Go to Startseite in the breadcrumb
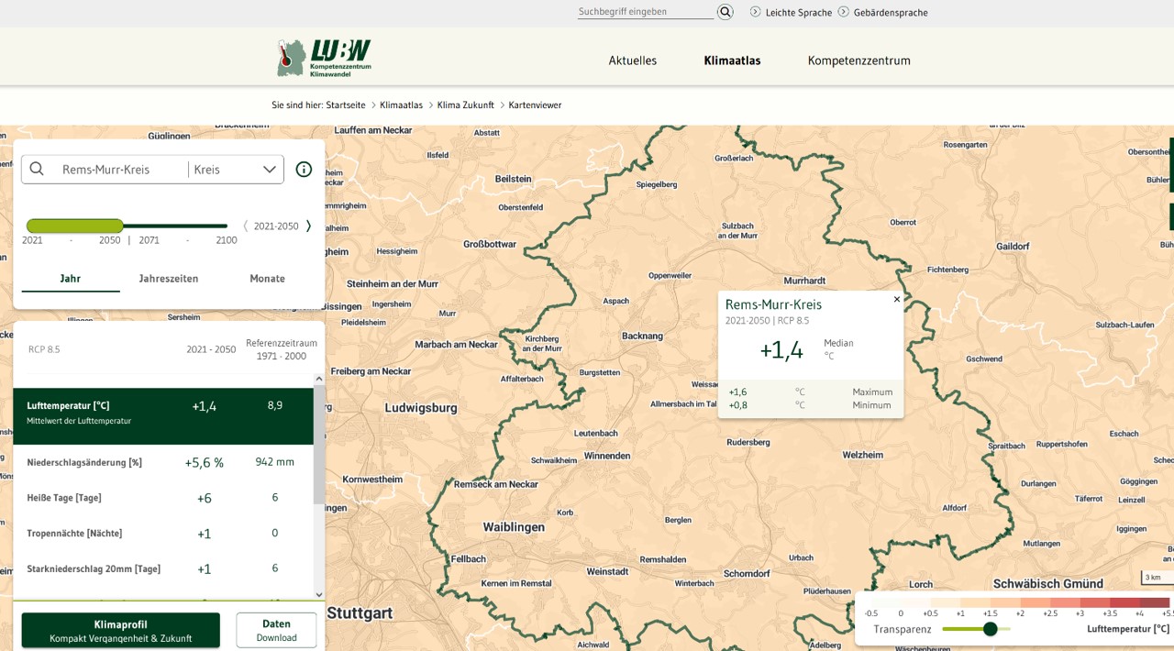 (x=346, y=105)
